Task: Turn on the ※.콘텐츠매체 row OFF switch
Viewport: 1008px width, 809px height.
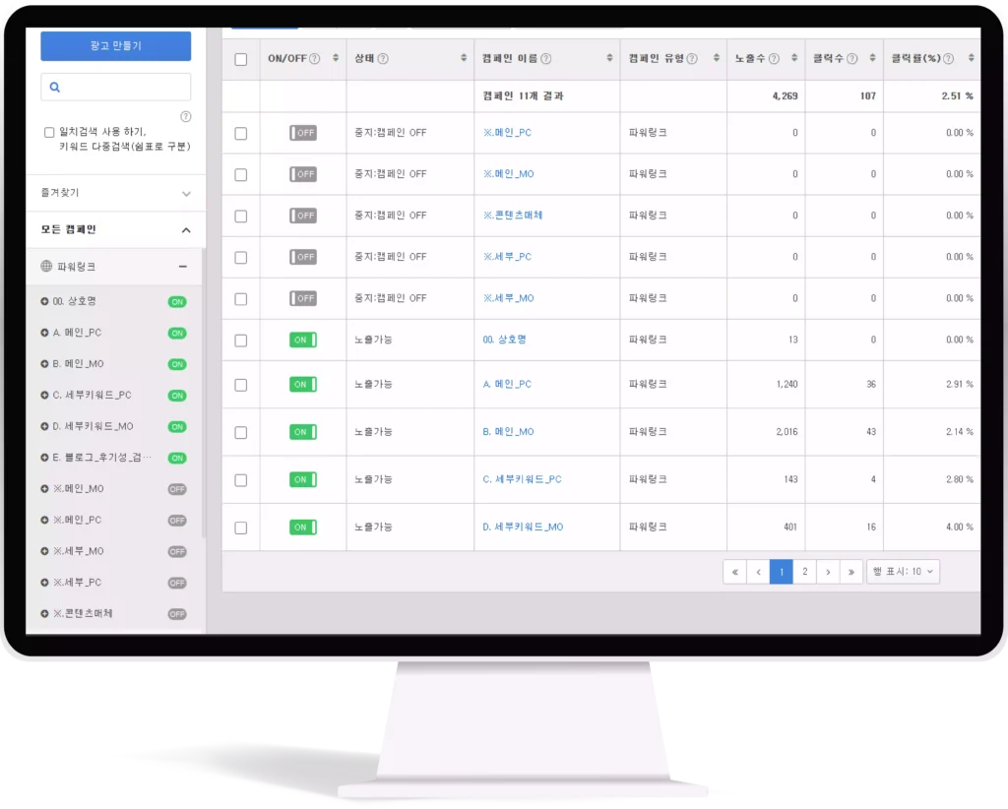Action: (x=303, y=216)
